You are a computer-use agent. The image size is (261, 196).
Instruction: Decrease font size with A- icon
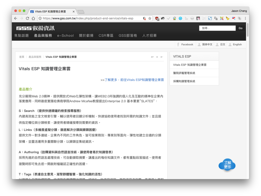(x=162, y=57)
